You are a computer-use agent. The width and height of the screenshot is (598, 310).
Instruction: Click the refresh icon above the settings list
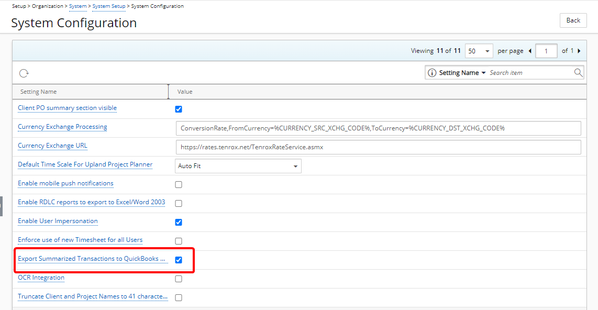[24, 73]
